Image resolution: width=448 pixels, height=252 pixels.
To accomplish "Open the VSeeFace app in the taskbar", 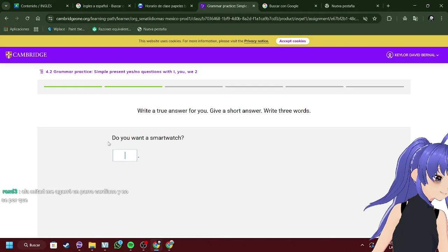I will pos(105,245).
